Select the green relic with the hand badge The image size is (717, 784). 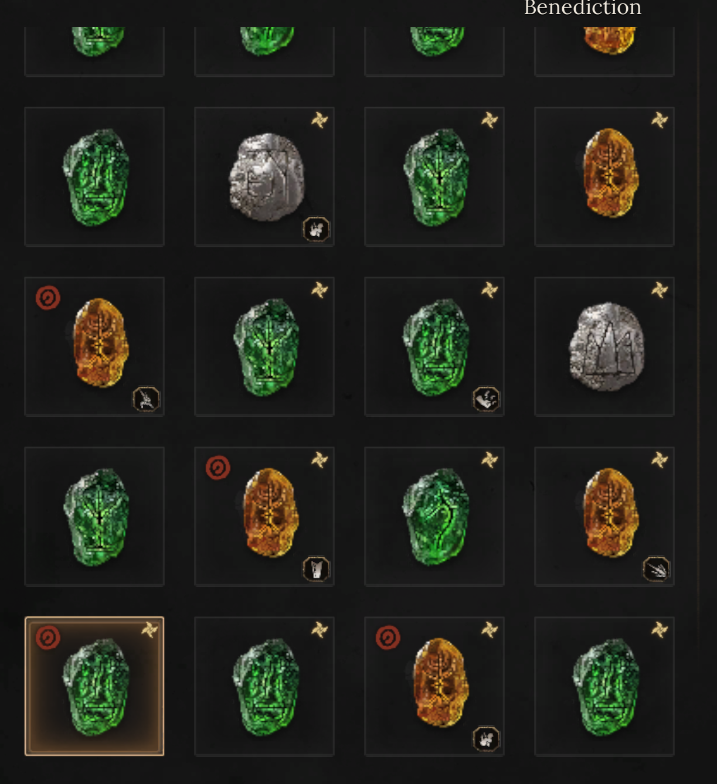434,346
